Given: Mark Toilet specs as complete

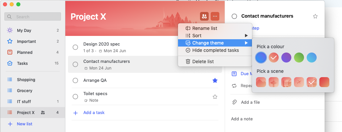Looking at the screenshot, I should [x=75, y=96].
